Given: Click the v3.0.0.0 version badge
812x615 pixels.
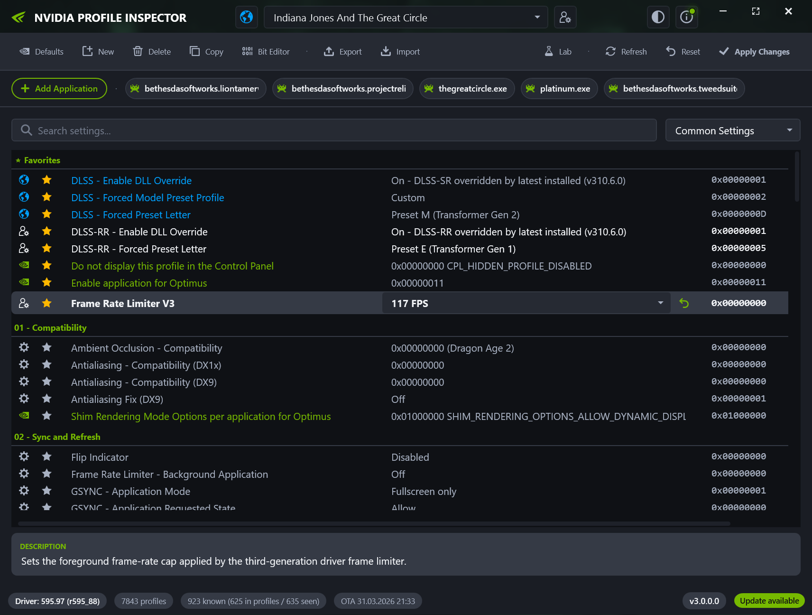Looking at the screenshot, I should click(x=704, y=601).
